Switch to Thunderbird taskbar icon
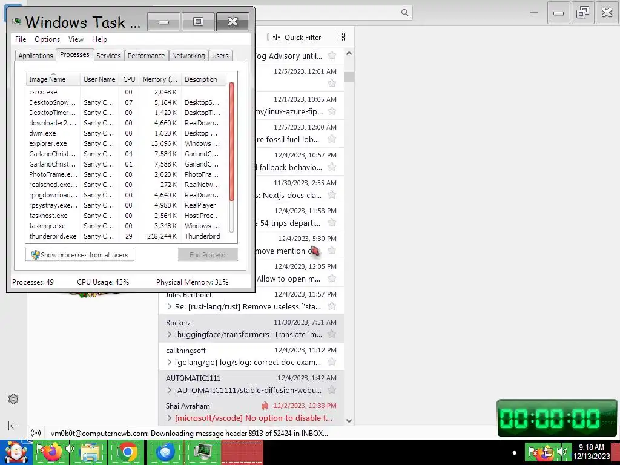620x465 pixels. 166,452
